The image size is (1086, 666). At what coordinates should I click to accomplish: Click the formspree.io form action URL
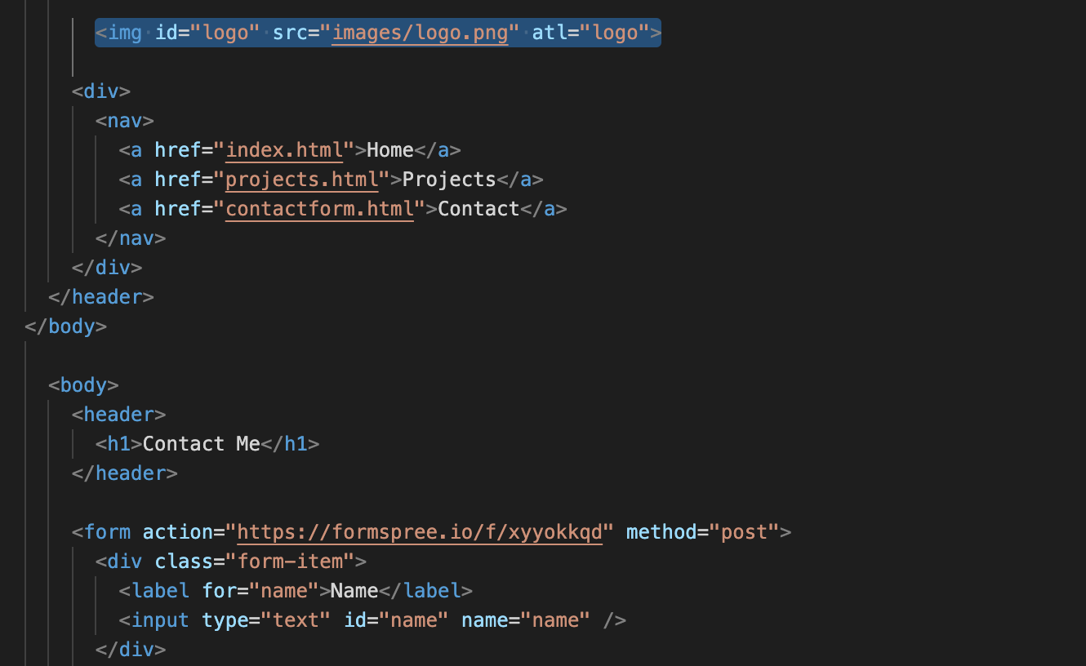click(420, 532)
